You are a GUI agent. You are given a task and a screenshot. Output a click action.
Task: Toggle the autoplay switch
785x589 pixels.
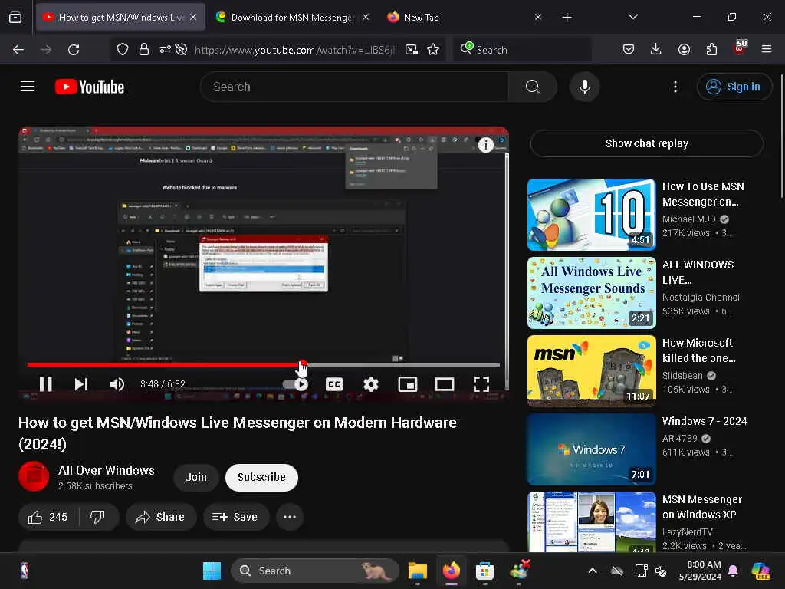[295, 384]
